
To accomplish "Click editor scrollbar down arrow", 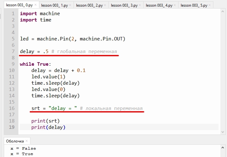I will point(223,132).
